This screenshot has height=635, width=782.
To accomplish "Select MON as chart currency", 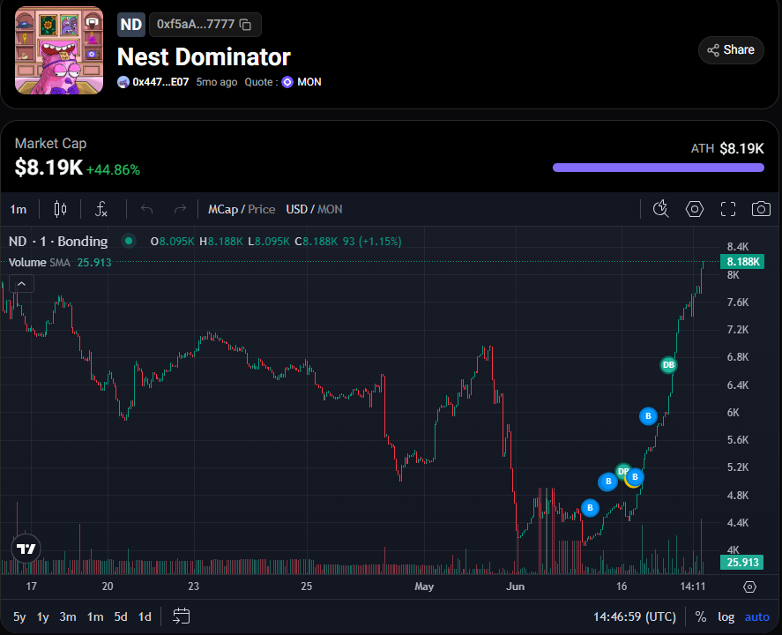I will pyautogui.click(x=330, y=209).
